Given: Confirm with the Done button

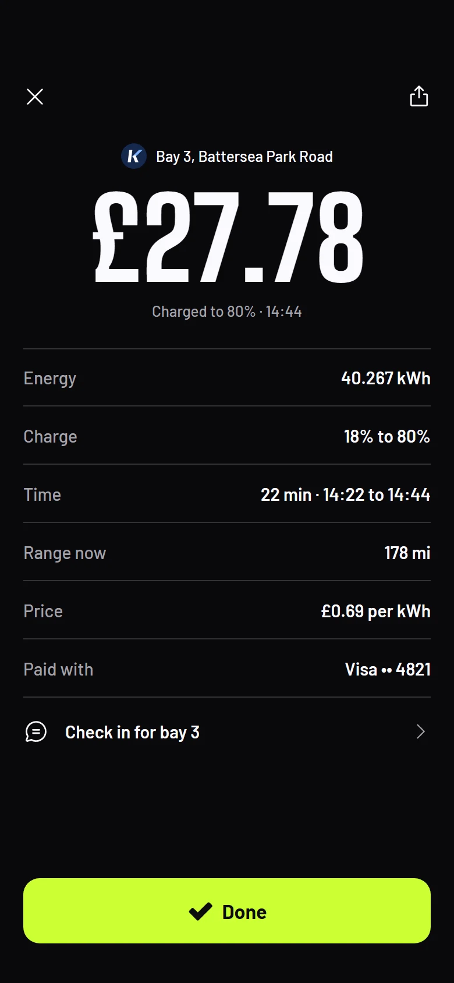Looking at the screenshot, I should pyautogui.click(x=227, y=911).
